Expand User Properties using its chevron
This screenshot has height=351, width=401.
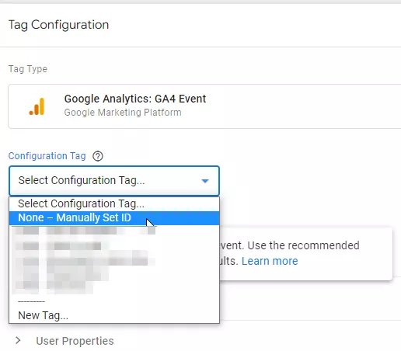click(x=18, y=340)
